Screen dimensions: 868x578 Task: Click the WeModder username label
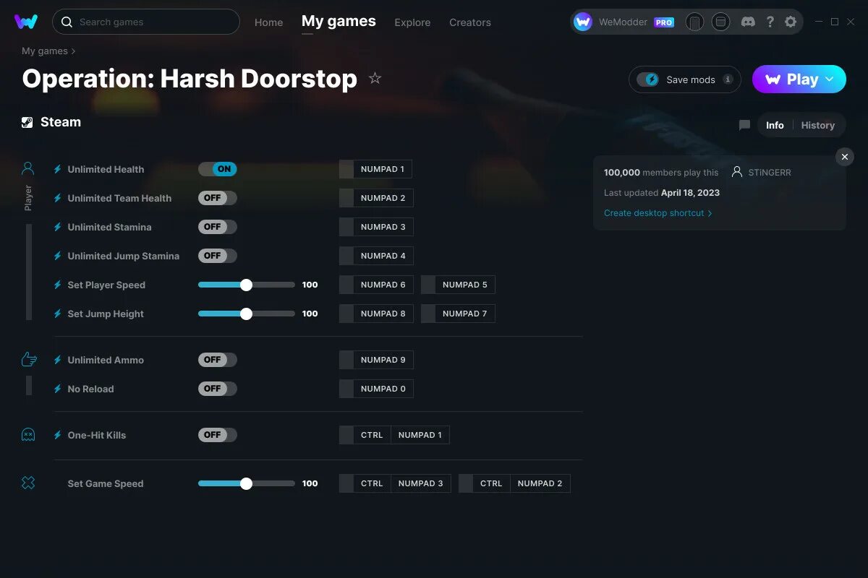(x=624, y=22)
